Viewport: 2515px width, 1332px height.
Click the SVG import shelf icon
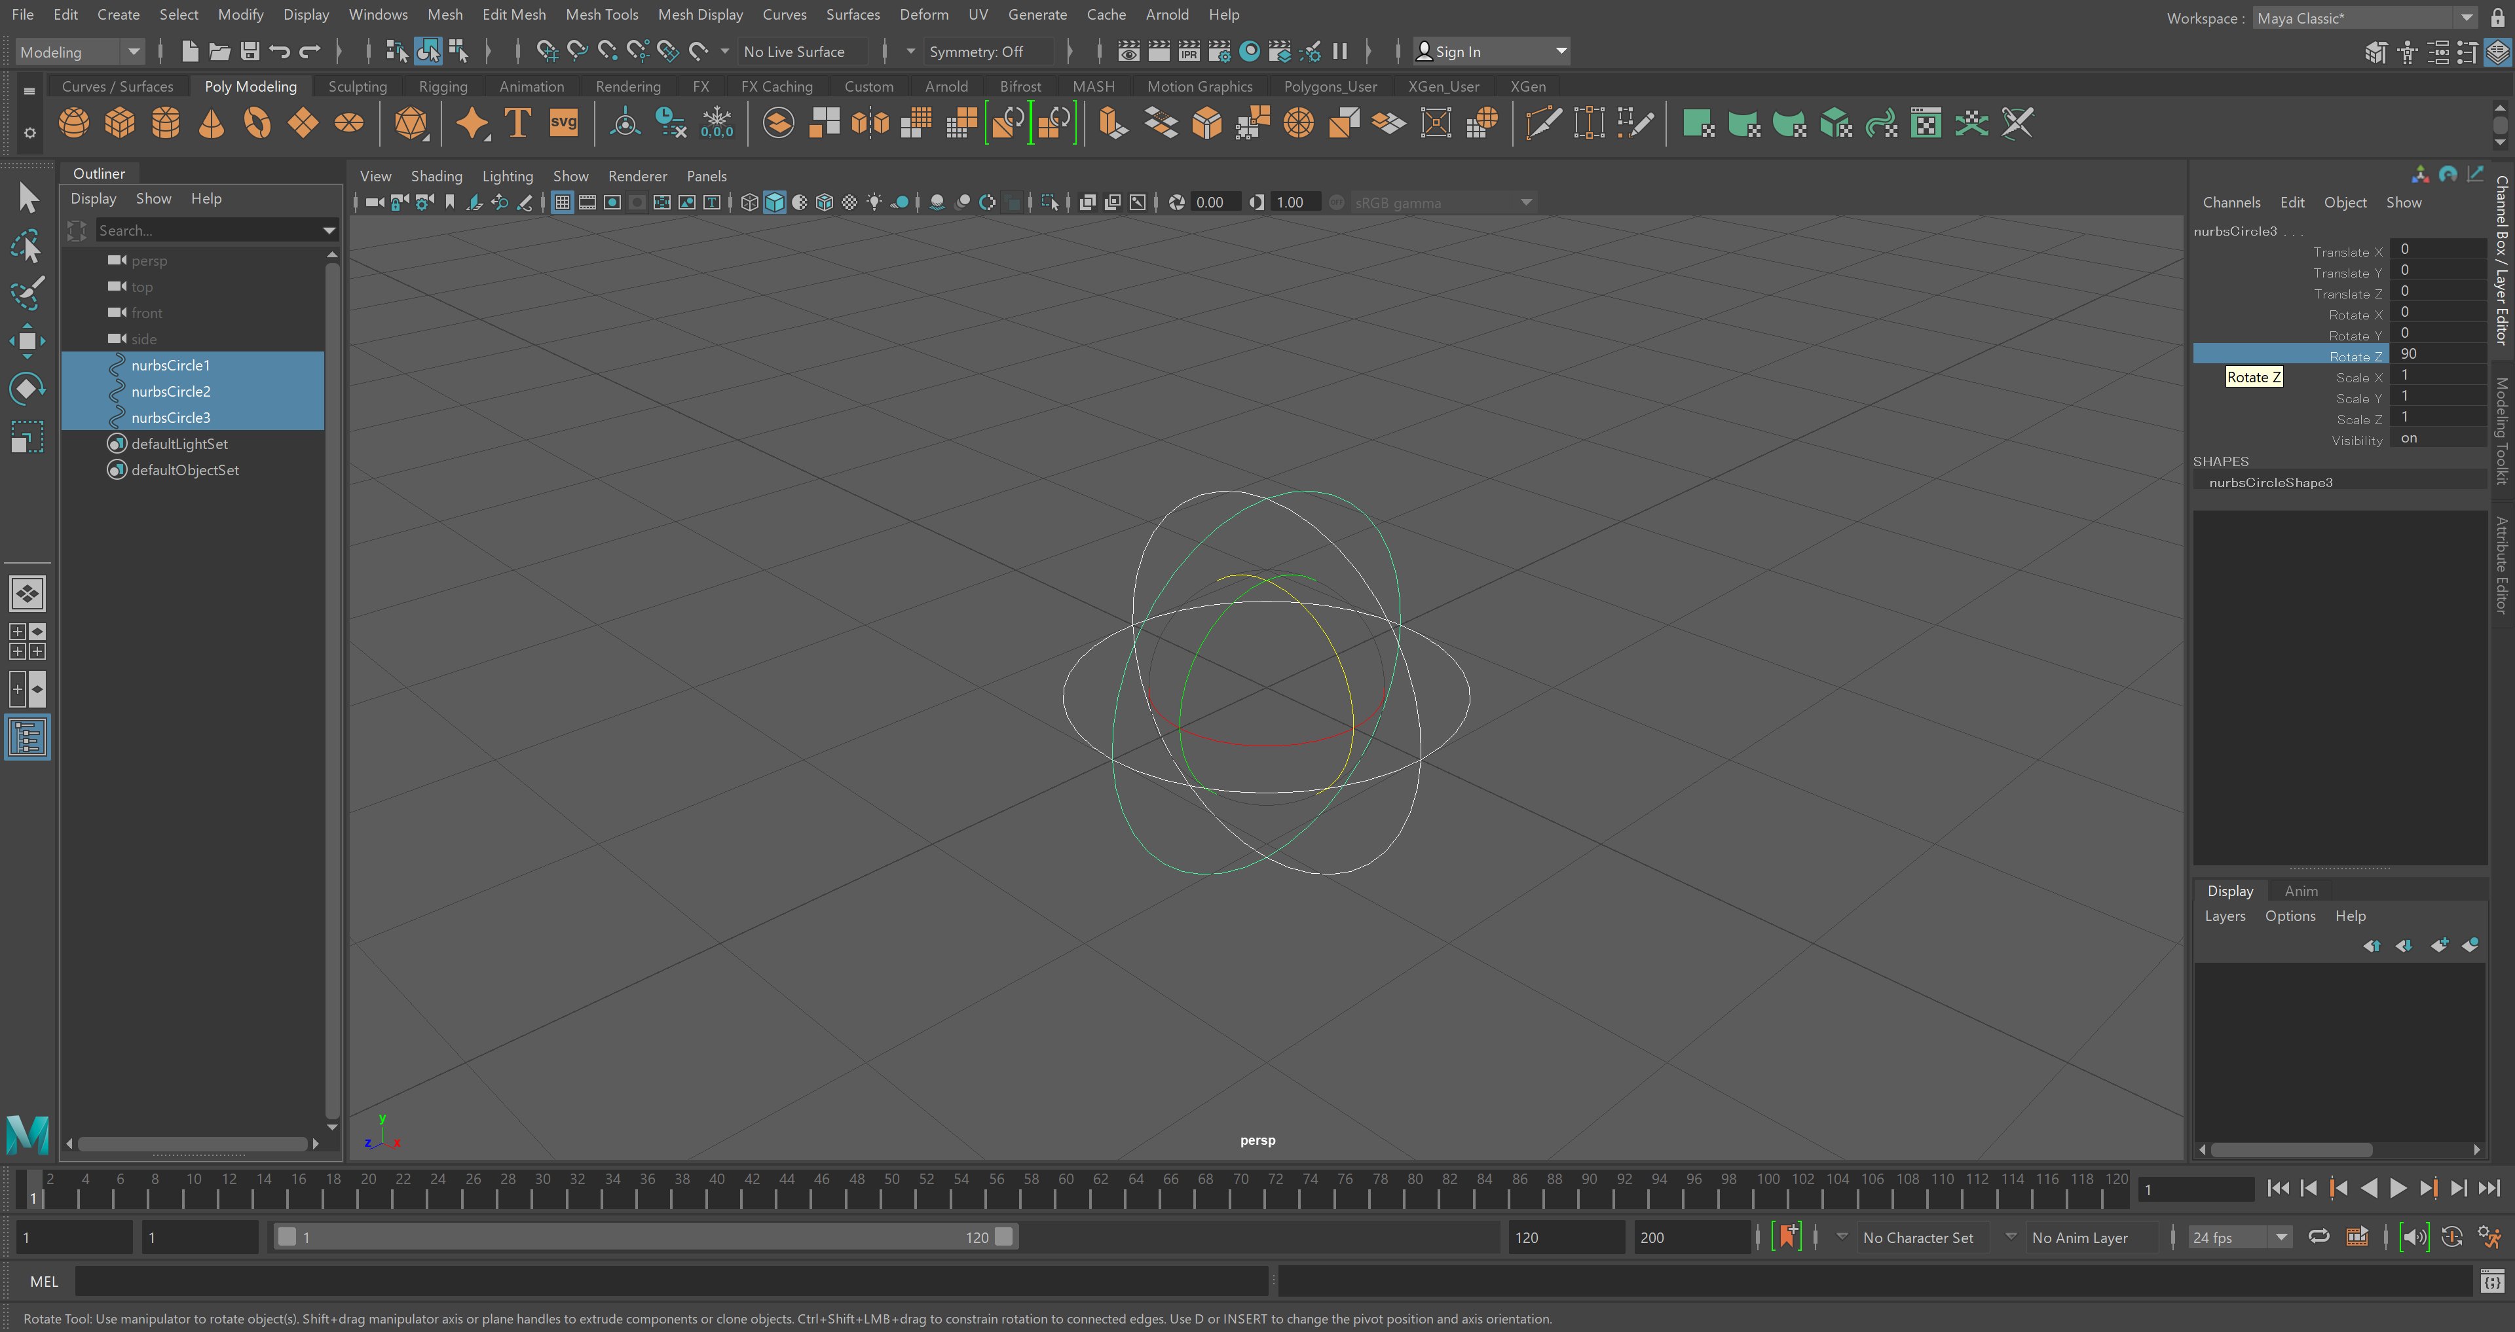pyautogui.click(x=563, y=123)
